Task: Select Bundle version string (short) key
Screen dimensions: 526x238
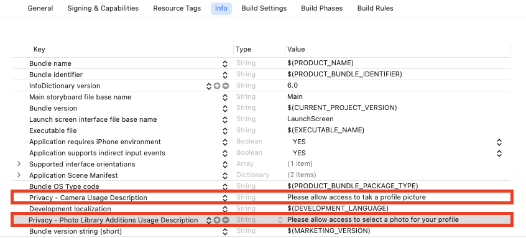Action: (x=75, y=231)
